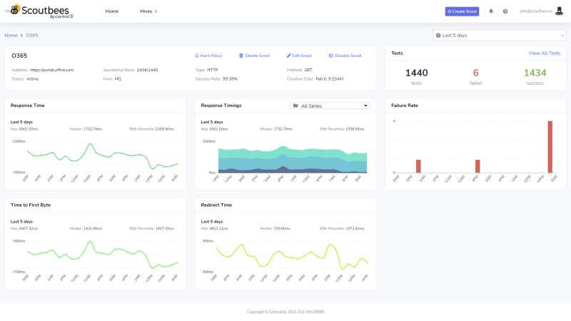This screenshot has width=571, height=321.
Task: Click the Status Active value
Action: click(32, 79)
